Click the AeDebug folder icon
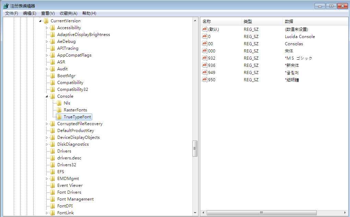This screenshot has height=217, width=350. coord(53,41)
